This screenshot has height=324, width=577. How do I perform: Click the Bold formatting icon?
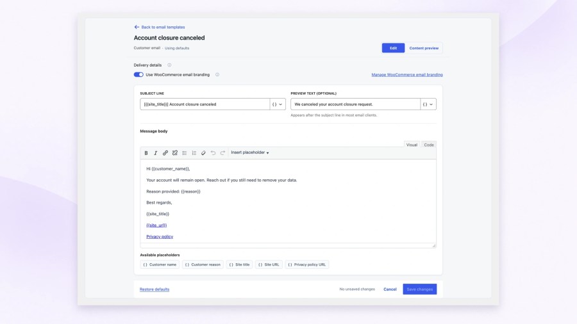(146, 153)
